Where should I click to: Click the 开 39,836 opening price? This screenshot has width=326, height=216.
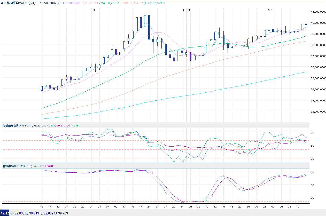tap(19, 213)
